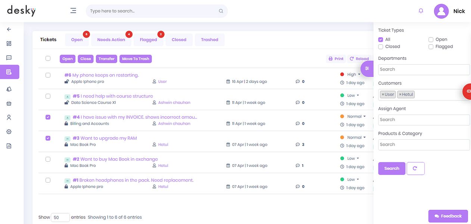Open notifications bell icon

tap(421, 11)
